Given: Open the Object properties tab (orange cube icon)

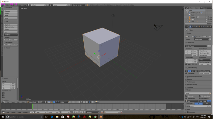Looking at the screenshot, I should tap(199, 27).
